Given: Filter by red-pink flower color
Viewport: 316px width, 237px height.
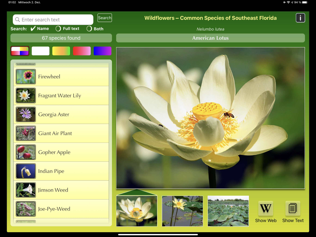Looking at the screenshot, I should [82, 51].
